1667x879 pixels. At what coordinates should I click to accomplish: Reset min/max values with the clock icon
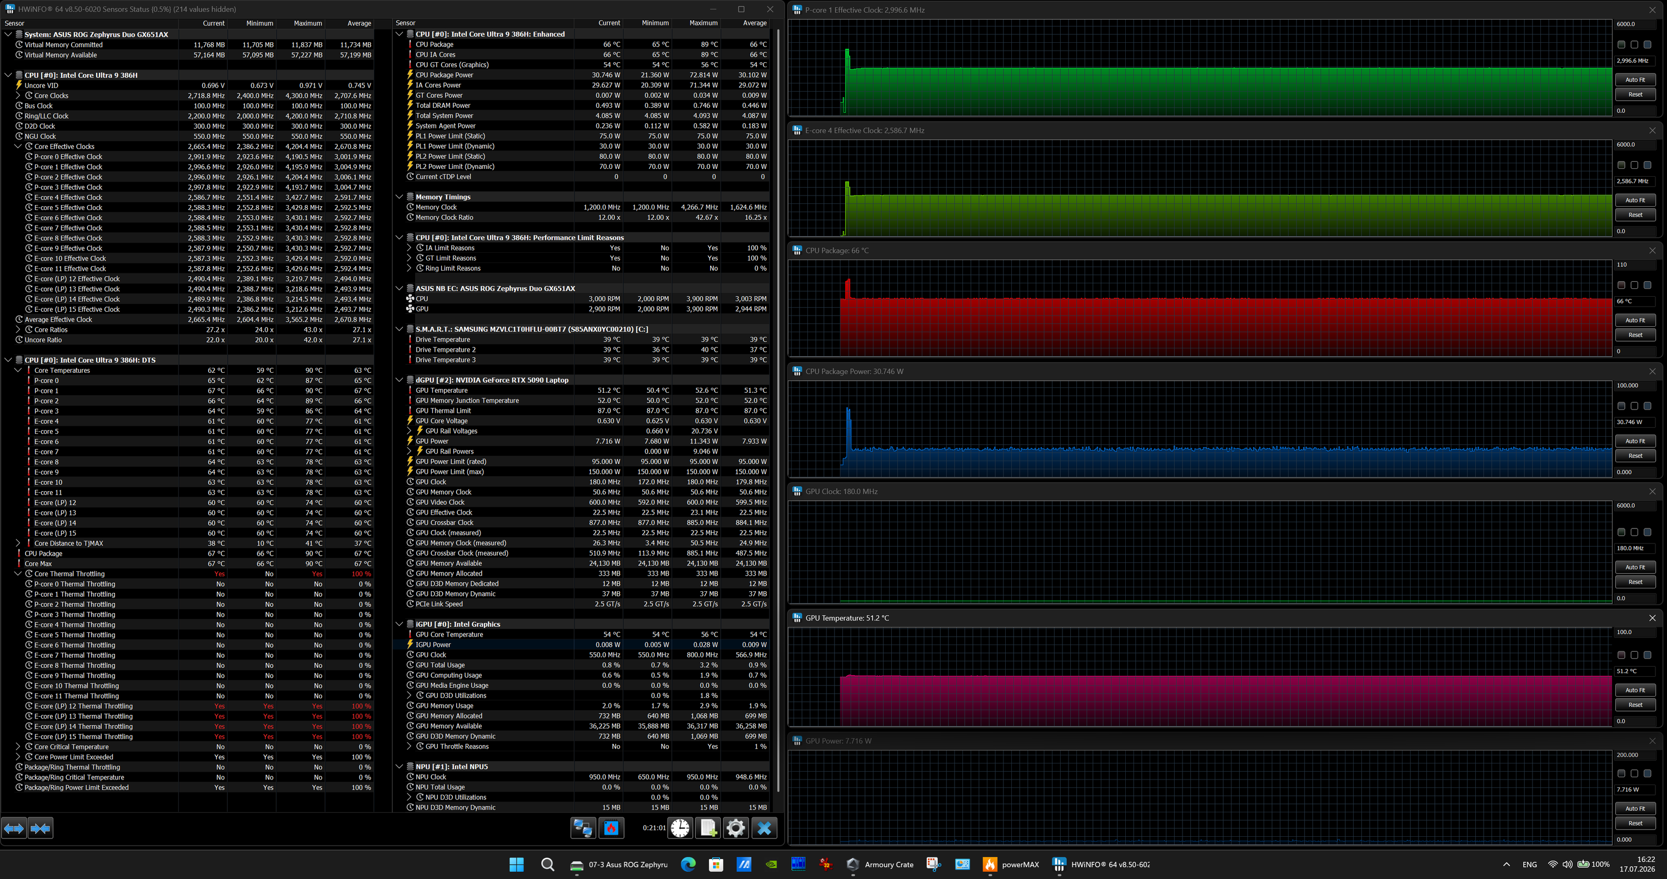[680, 828]
